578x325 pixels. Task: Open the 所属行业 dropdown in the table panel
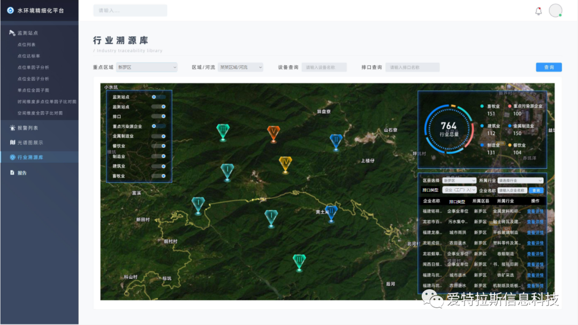tap(520, 181)
